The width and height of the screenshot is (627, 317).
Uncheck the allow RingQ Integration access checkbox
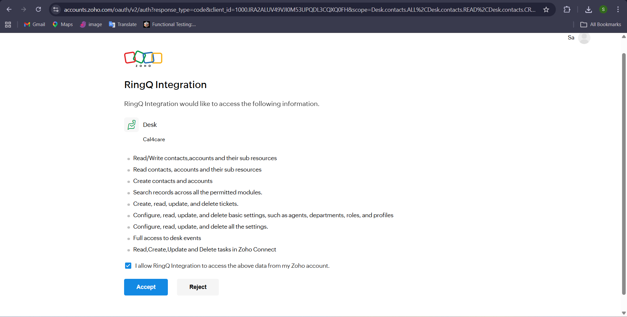pos(128,266)
